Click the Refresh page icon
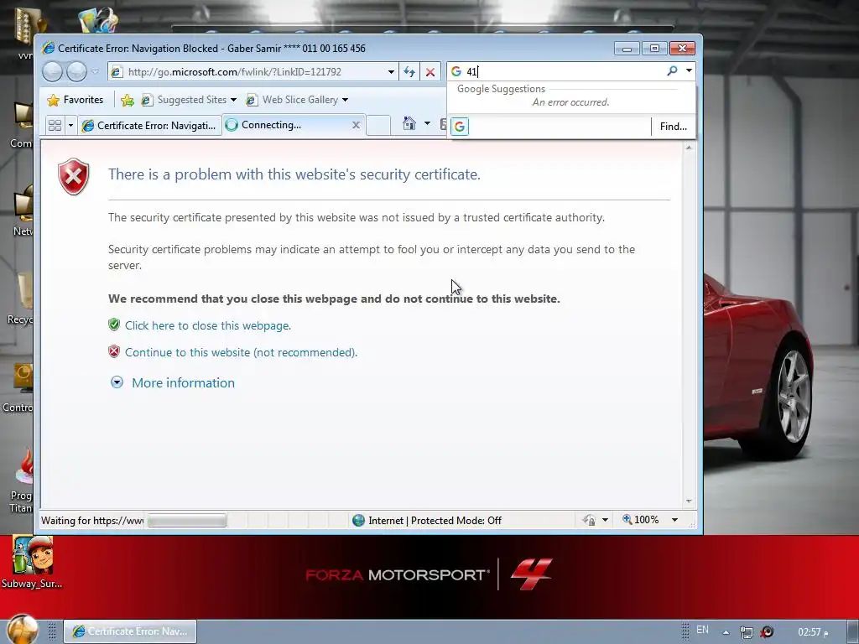The height and width of the screenshot is (644, 859). (x=409, y=72)
